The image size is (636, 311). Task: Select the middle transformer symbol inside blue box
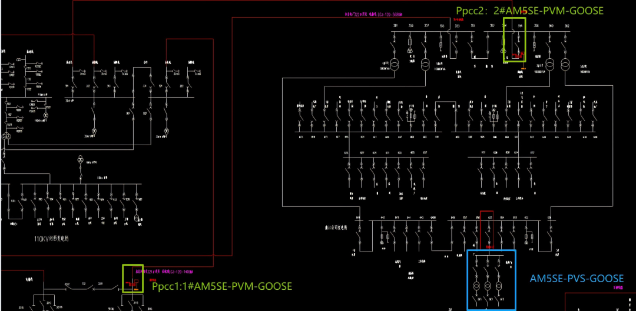tap(488, 286)
